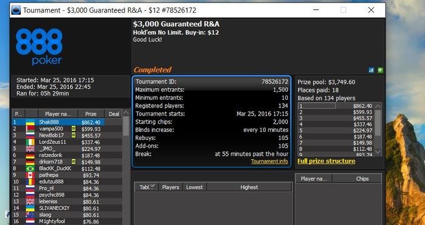425x225 pixels.
Task: Click the Australian flag beside slaog
Action: pyautogui.click(x=30, y=215)
